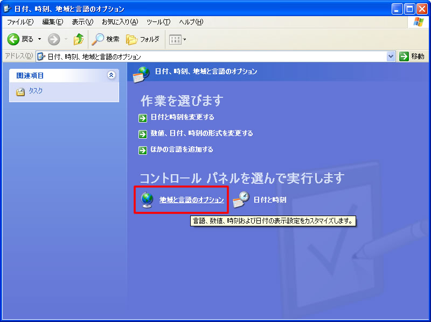Click the address bar page icon
The image size is (431, 322).
click(41, 56)
